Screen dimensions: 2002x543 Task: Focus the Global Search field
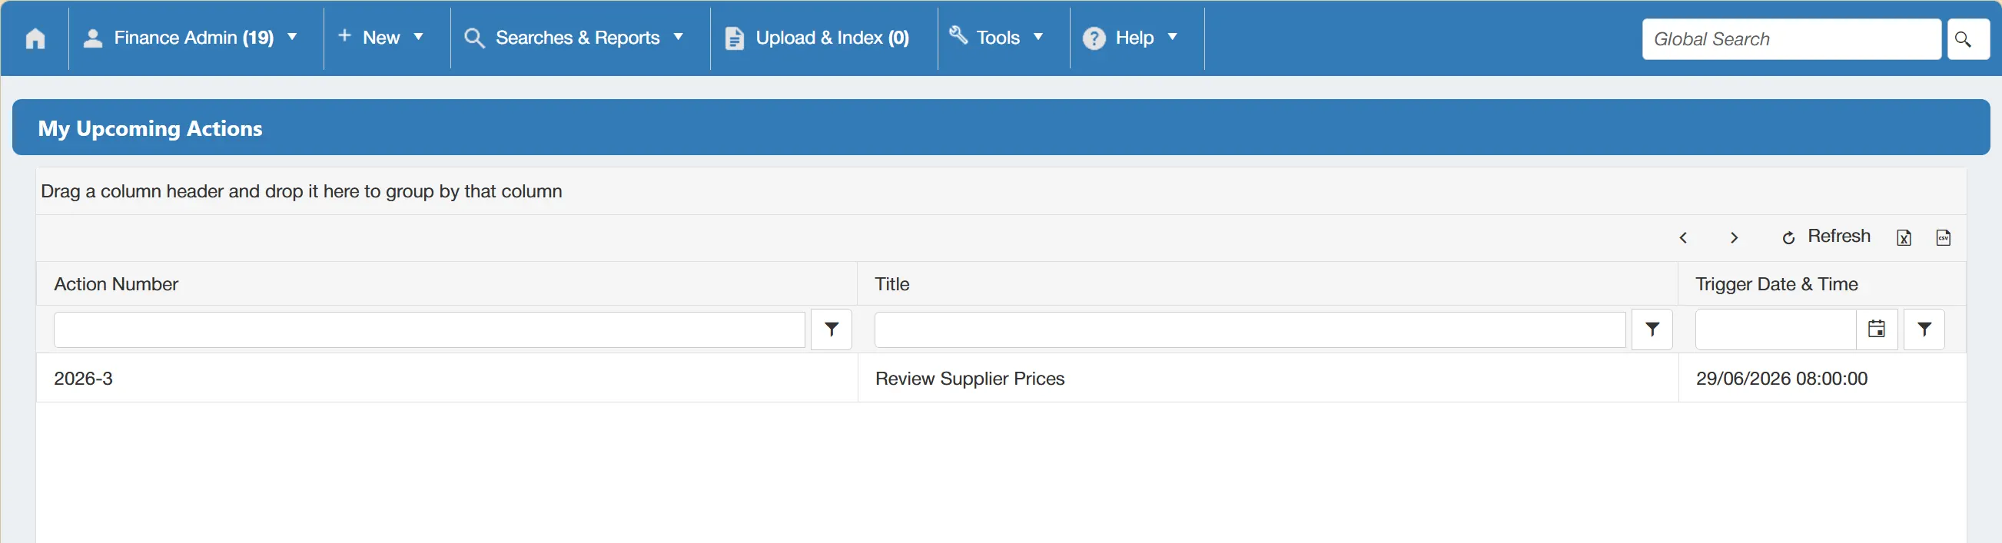click(x=1791, y=39)
